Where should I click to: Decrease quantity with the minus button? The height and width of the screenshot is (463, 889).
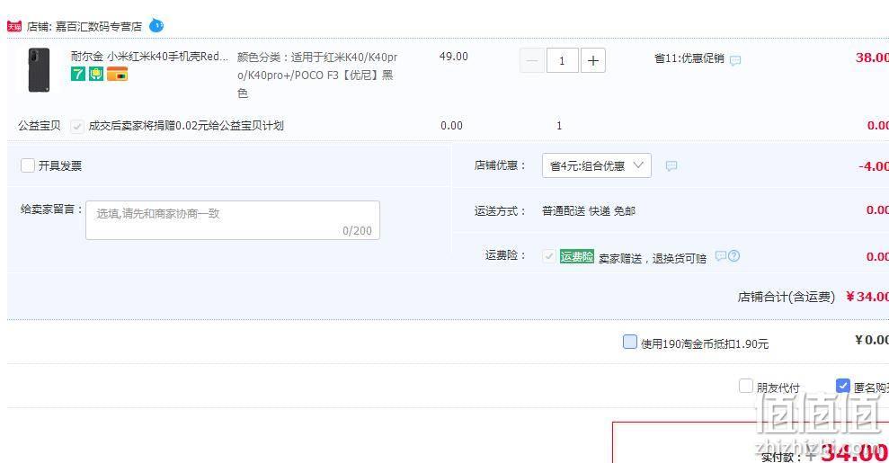(x=532, y=60)
